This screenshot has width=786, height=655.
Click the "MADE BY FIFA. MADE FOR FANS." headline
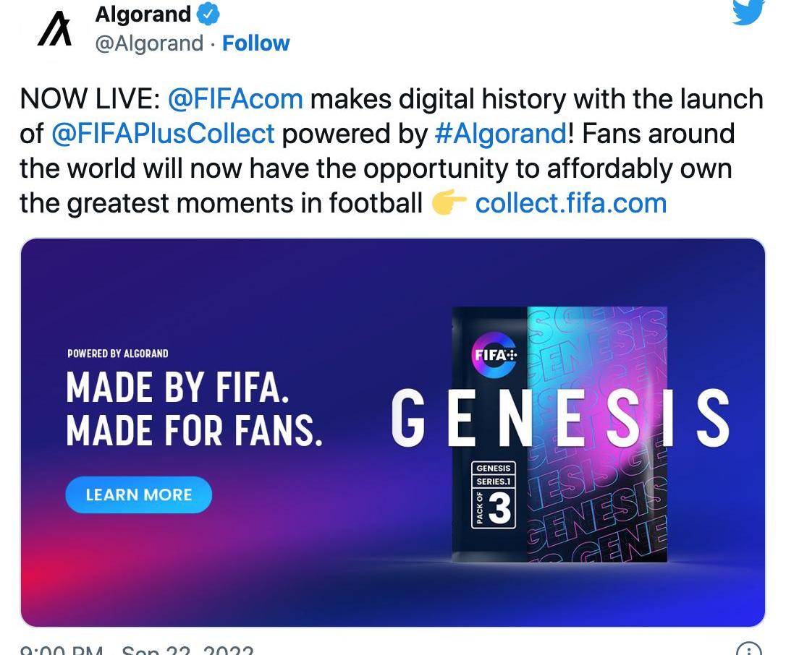[x=194, y=409]
